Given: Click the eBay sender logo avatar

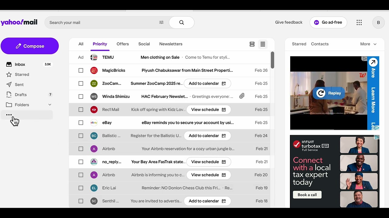Looking at the screenshot, I should [x=94, y=123].
